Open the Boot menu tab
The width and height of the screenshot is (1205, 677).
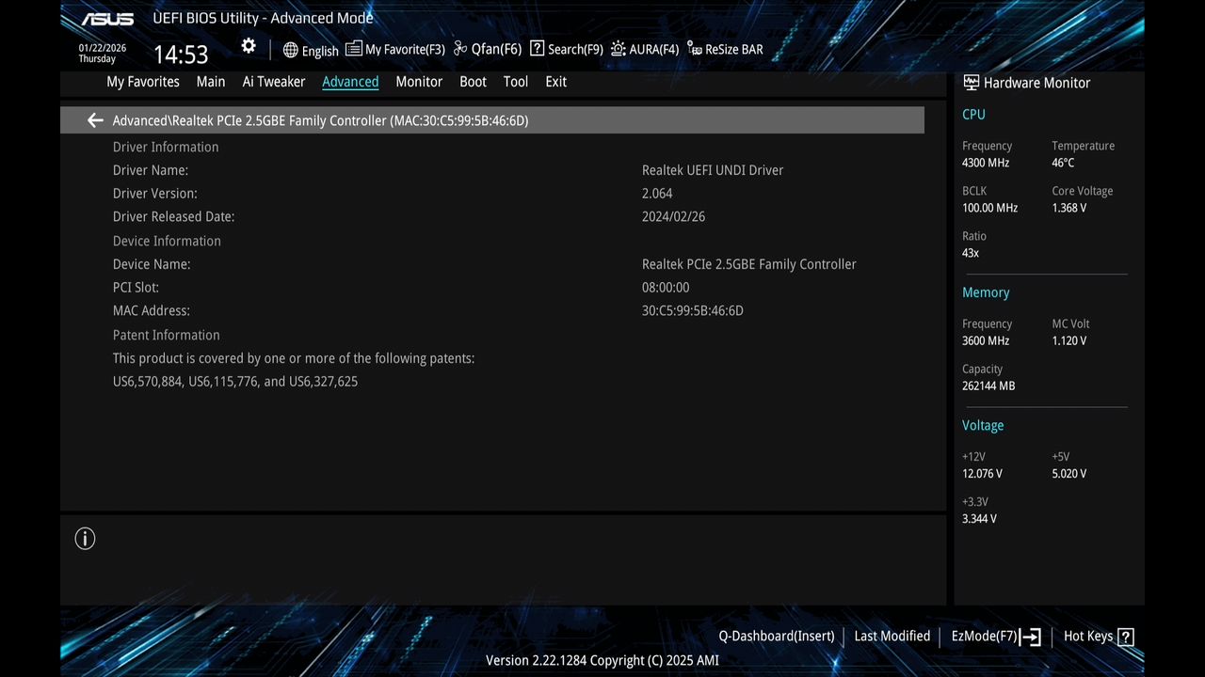(473, 82)
